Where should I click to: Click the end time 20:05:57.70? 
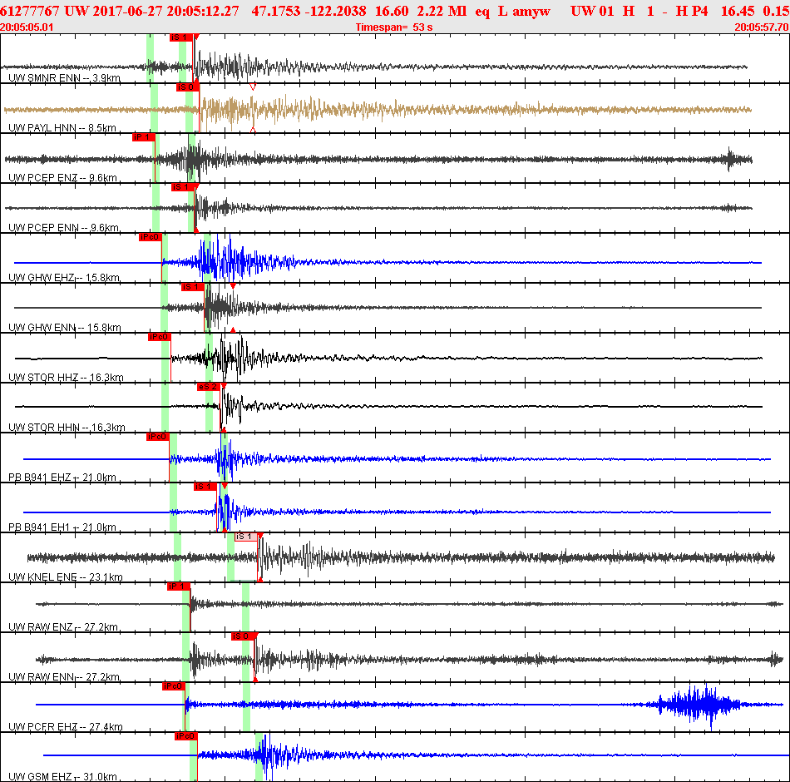tap(762, 27)
